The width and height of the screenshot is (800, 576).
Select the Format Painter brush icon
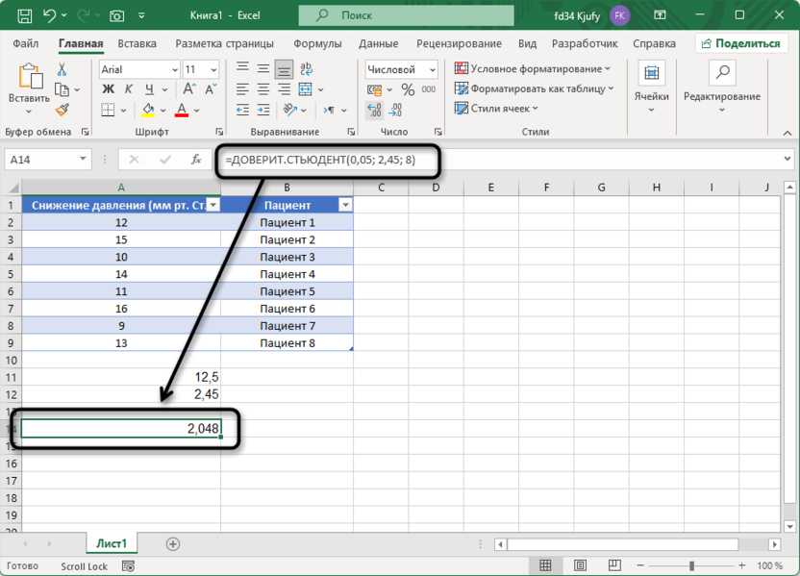(x=62, y=111)
